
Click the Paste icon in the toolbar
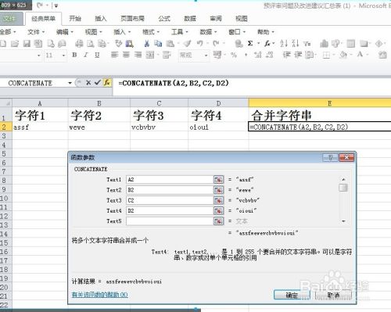(170, 44)
